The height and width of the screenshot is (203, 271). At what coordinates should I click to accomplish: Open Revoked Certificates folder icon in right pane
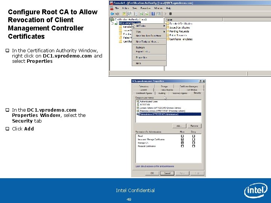pyautogui.click(x=167, y=23)
